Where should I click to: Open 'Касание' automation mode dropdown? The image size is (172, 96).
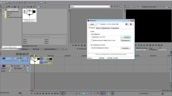[25, 69]
